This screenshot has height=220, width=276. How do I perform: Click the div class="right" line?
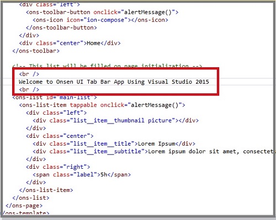[x=58, y=167]
